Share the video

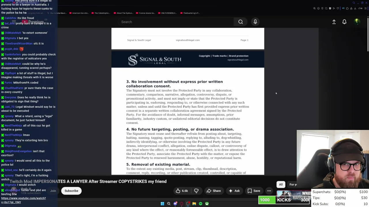point(214,191)
